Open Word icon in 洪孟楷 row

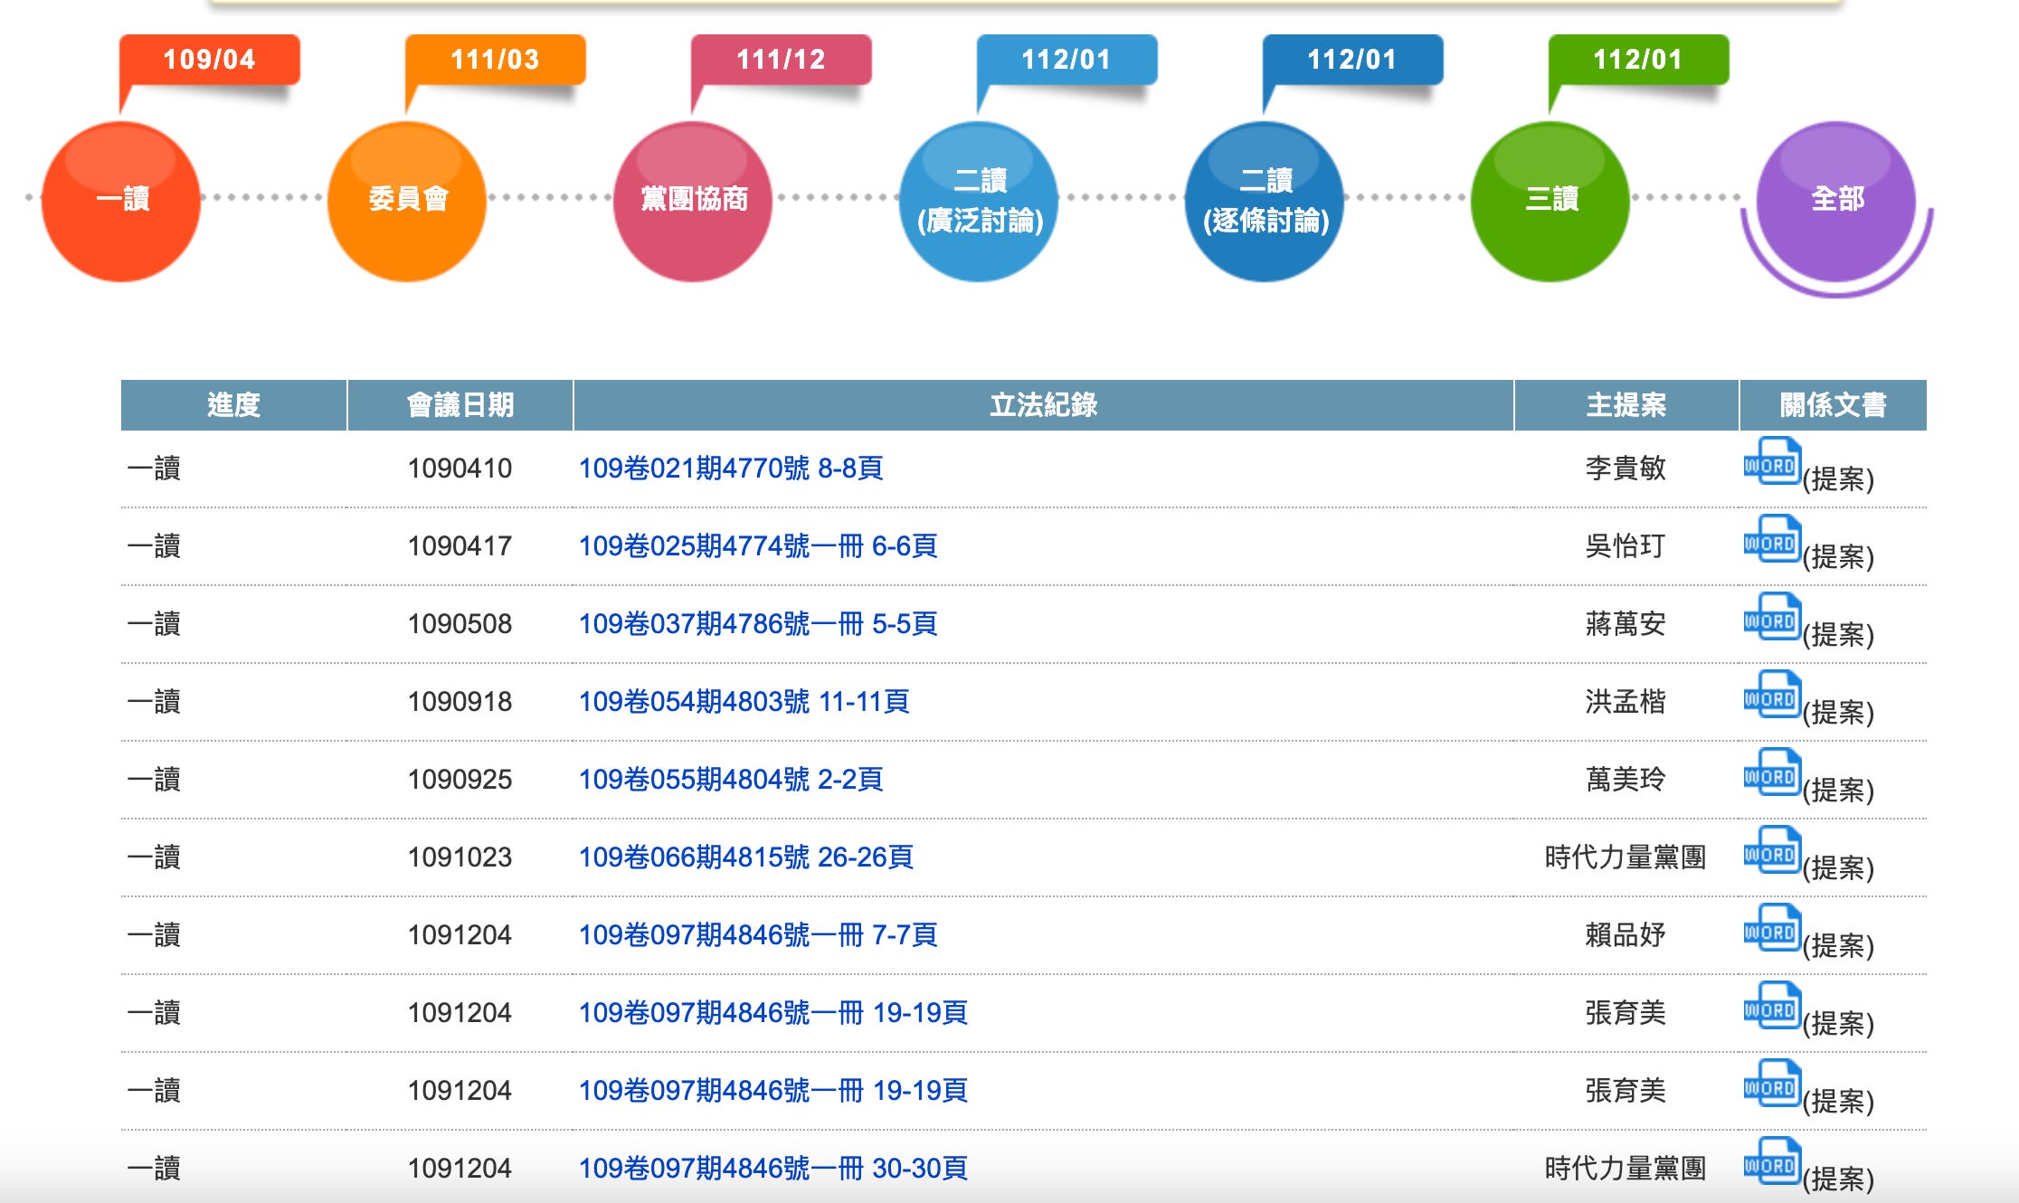coord(1771,696)
